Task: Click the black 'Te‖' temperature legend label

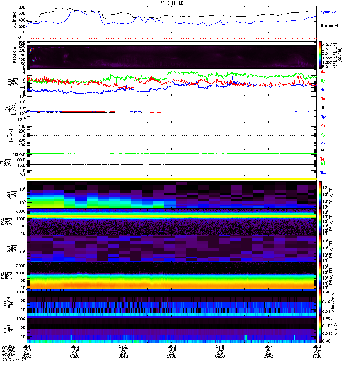Action: pyautogui.click(x=323, y=150)
